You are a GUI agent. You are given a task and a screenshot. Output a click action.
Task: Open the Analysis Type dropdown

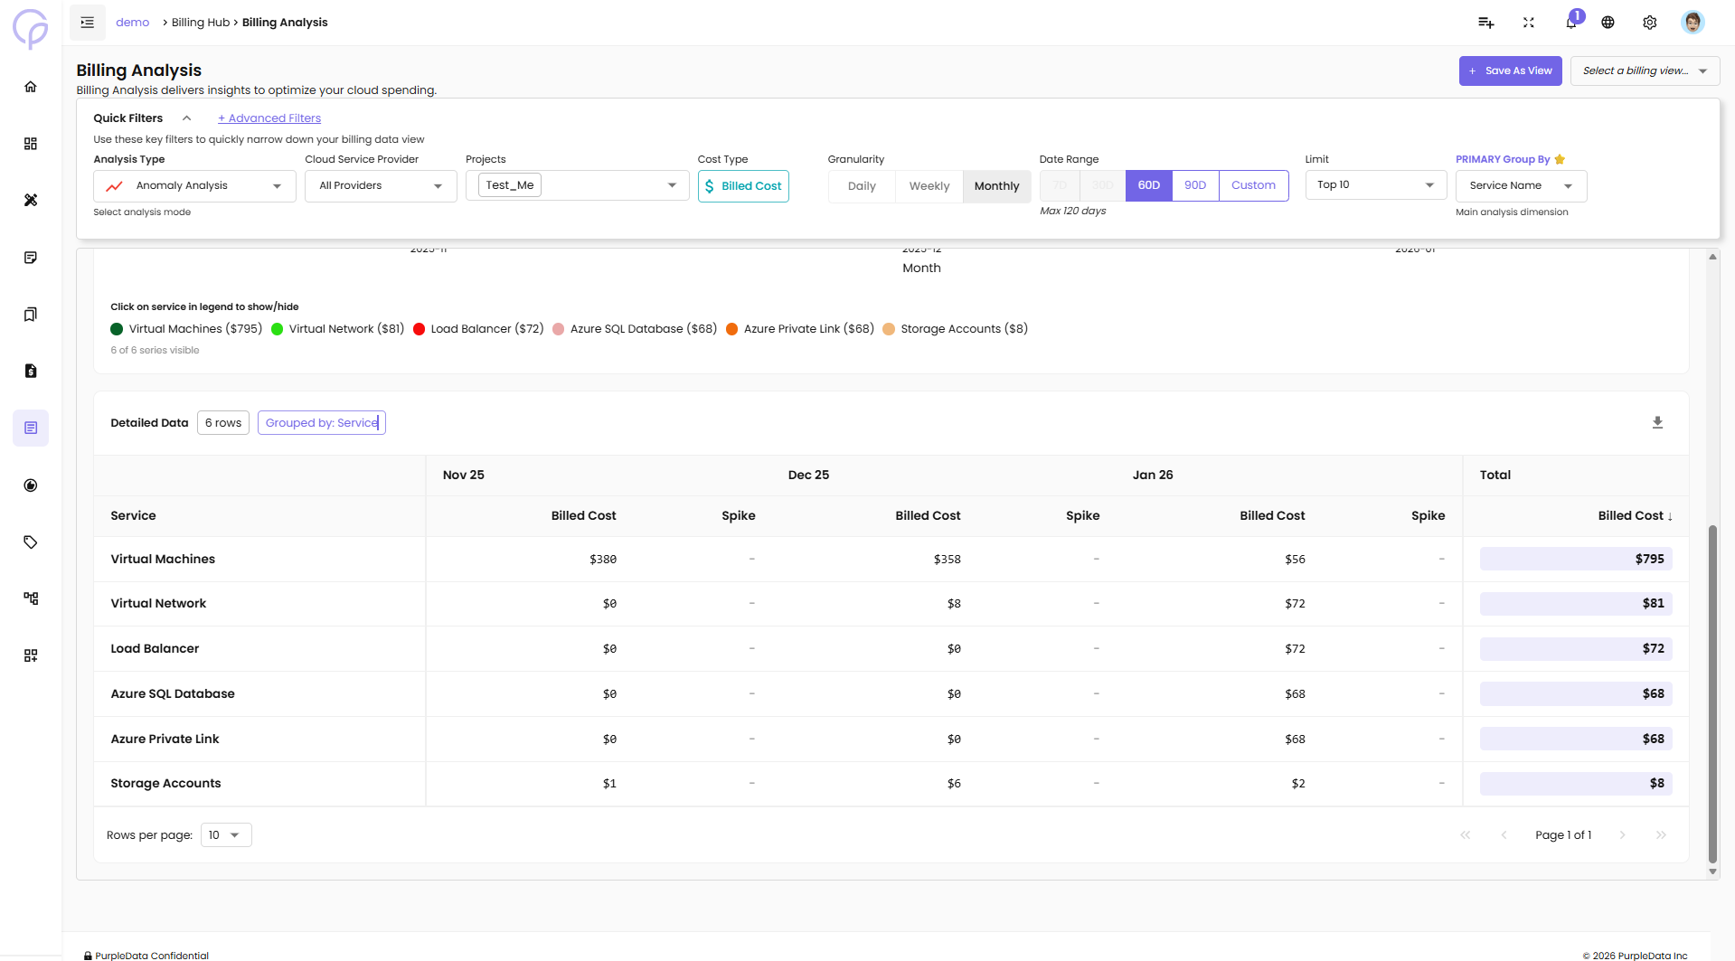pyautogui.click(x=194, y=186)
